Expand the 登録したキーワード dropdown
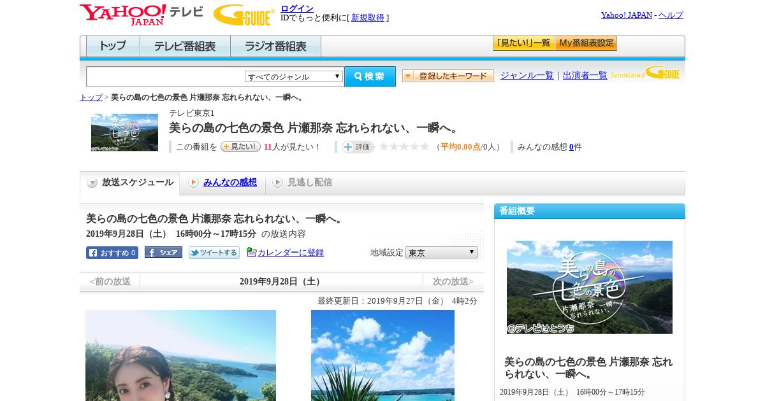 (448, 76)
